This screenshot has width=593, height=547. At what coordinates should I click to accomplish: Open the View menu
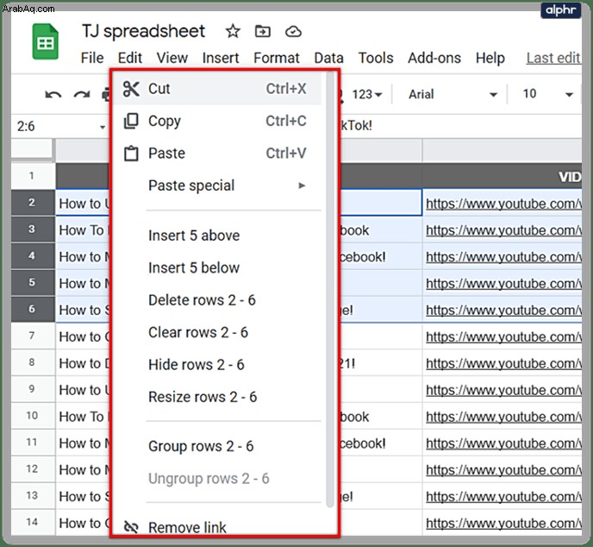point(172,58)
